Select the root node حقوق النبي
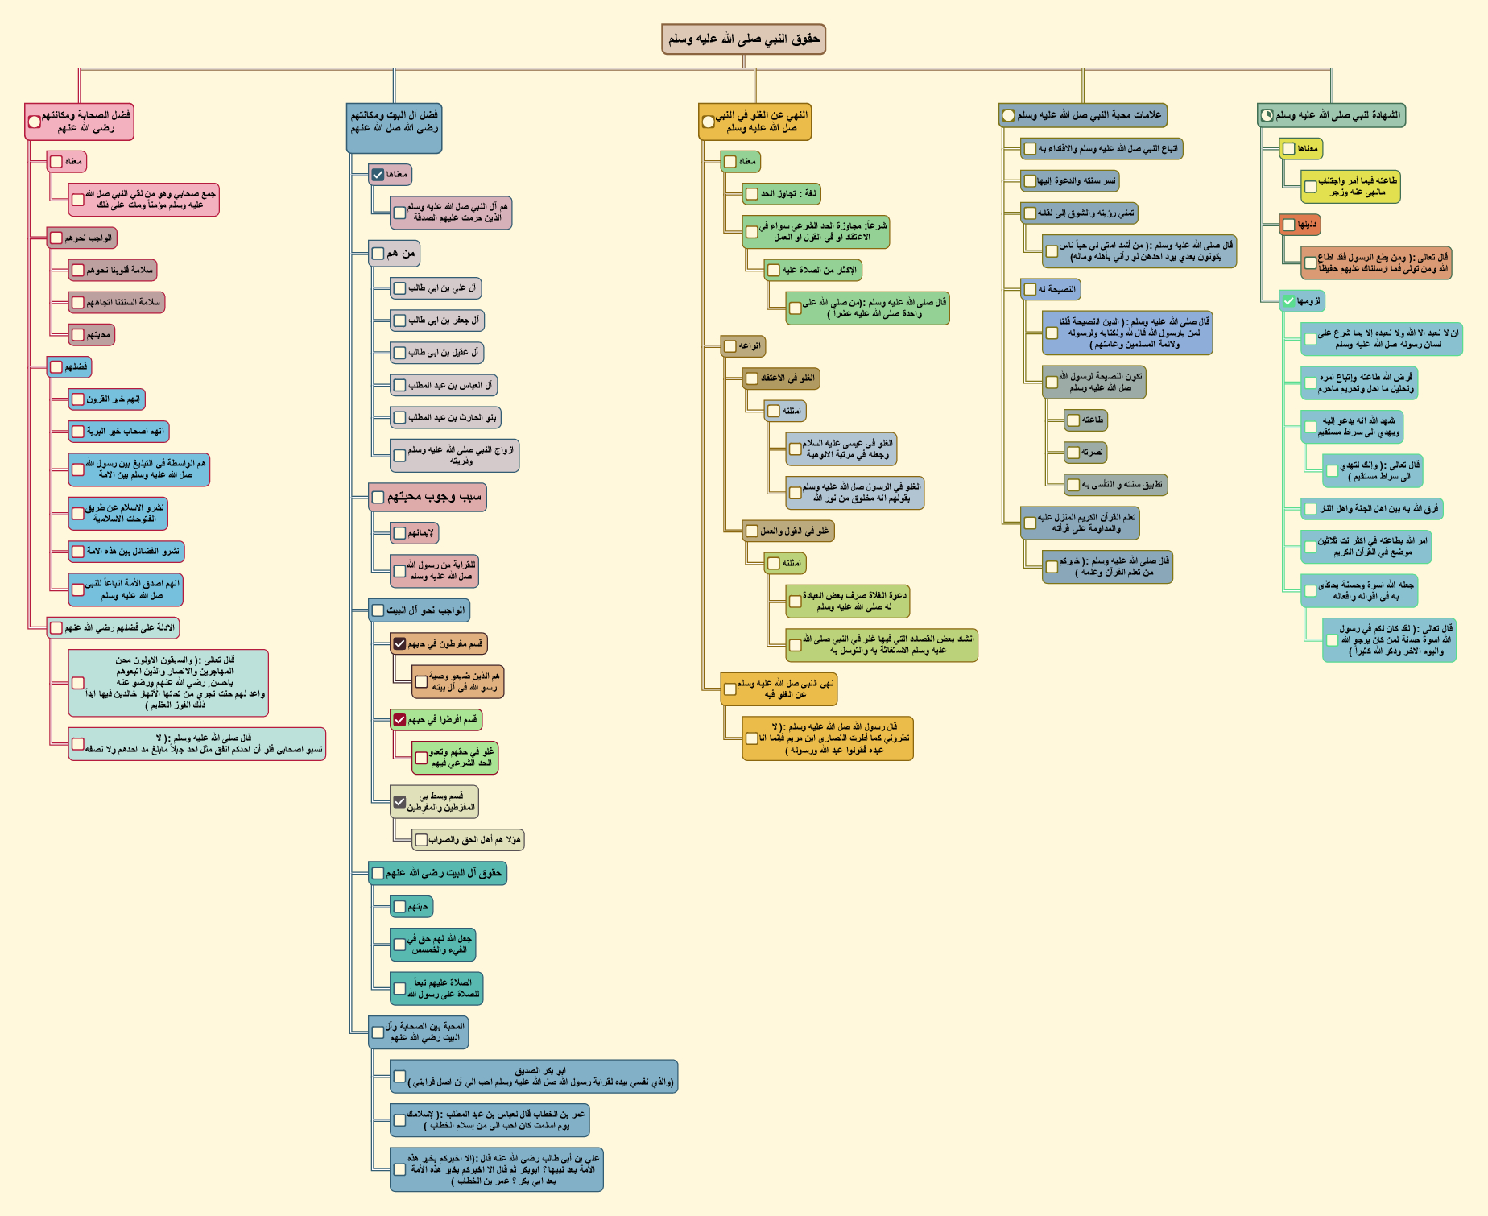 [x=743, y=39]
